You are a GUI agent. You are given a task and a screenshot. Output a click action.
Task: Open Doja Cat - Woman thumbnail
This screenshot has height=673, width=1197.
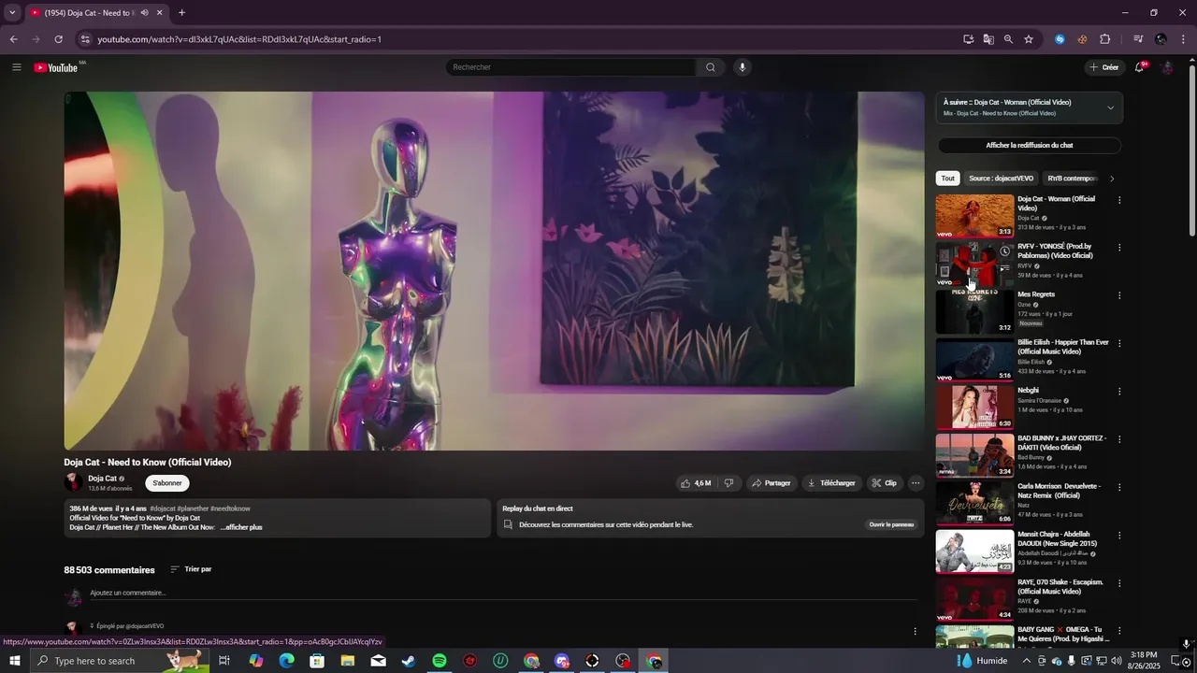coord(974,216)
